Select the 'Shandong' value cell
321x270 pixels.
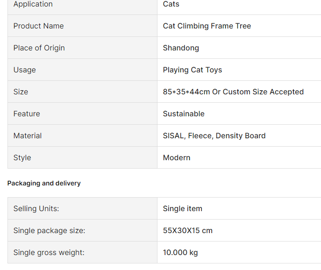pyautogui.click(x=181, y=48)
